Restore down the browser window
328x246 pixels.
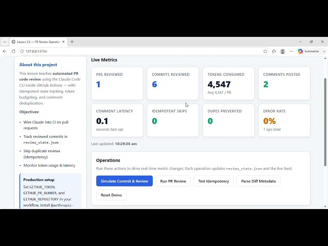[x=311, y=42]
